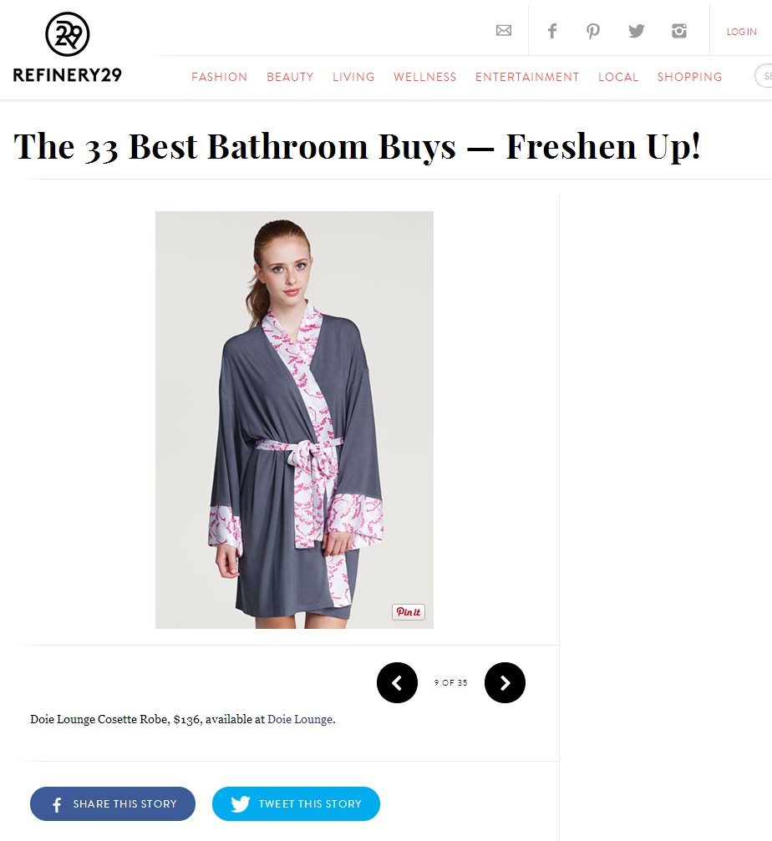Go to previous slide arrow
The height and width of the screenshot is (841, 772).
(397, 683)
